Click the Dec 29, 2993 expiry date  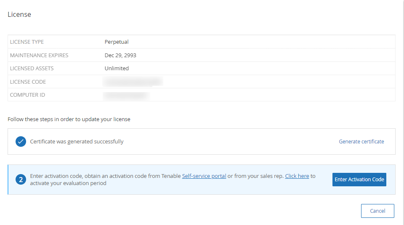coord(120,55)
